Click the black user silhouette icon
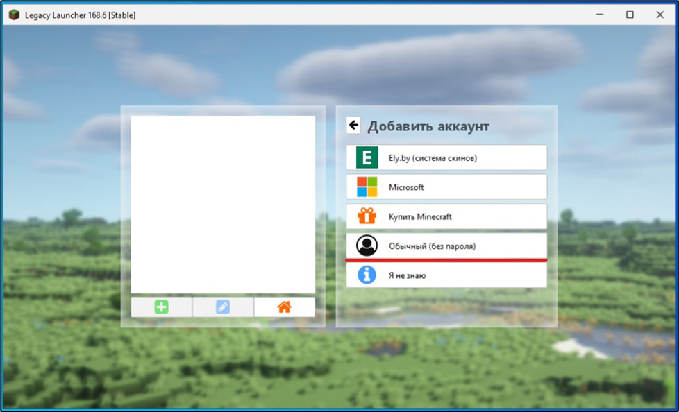Screen dimensions: 679x412 point(367,246)
